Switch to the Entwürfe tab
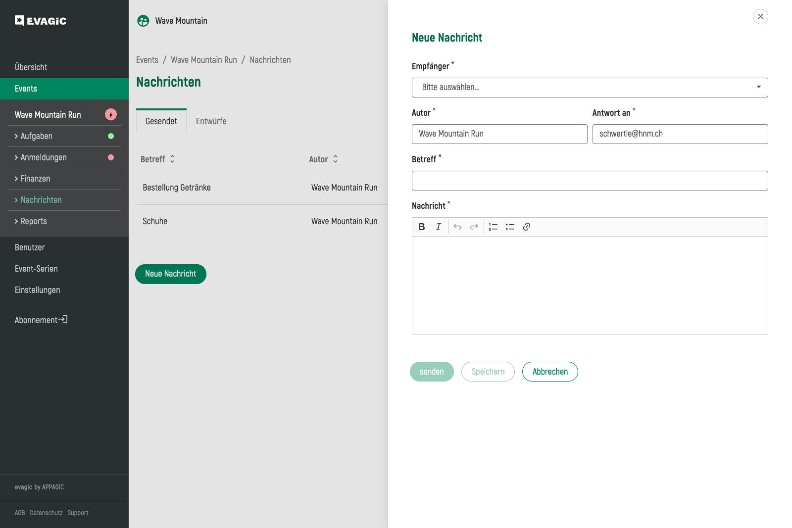Viewport: 792px width, 528px height. click(211, 121)
